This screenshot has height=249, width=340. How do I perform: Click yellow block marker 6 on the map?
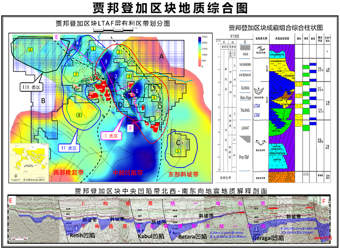[x=30, y=50]
